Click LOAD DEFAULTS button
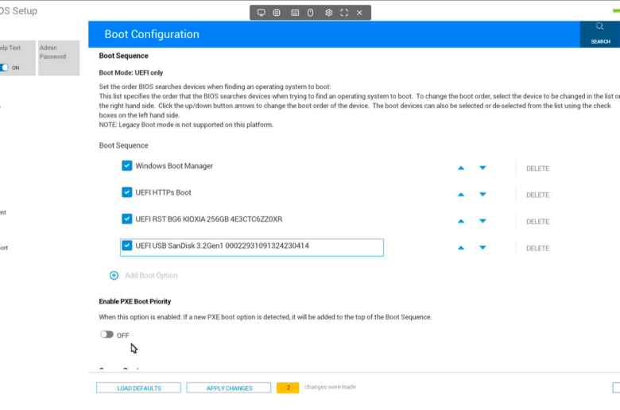 click(x=139, y=388)
